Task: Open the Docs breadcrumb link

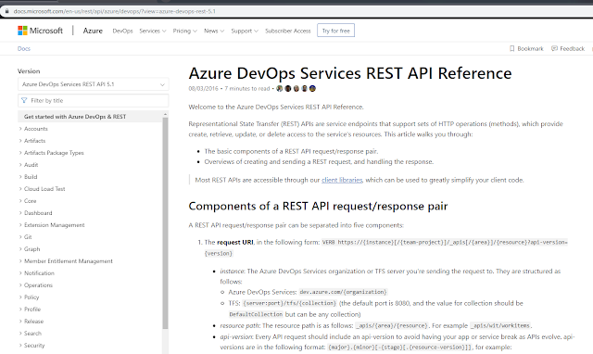Action: [24, 48]
